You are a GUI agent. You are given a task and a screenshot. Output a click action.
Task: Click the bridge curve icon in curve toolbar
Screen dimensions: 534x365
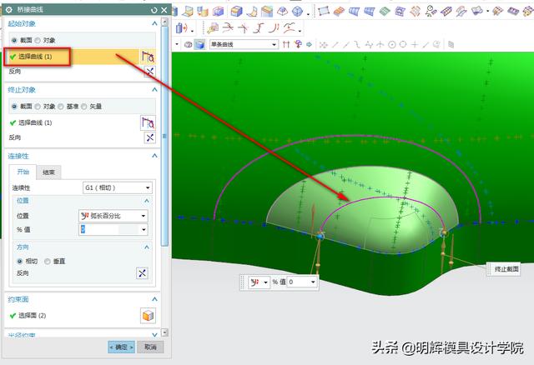point(259,27)
